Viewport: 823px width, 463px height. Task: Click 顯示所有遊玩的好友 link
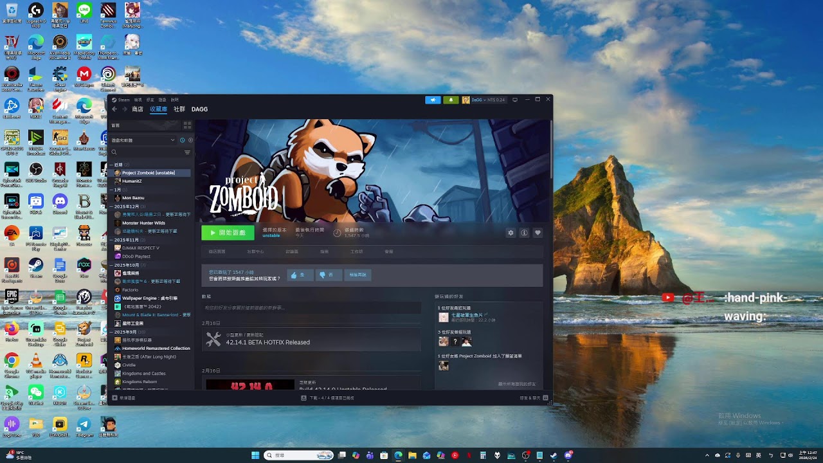coord(517,384)
